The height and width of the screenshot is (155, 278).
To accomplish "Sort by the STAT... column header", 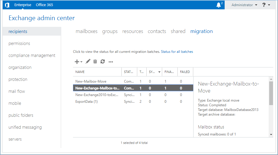I will click(x=129, y=72).
